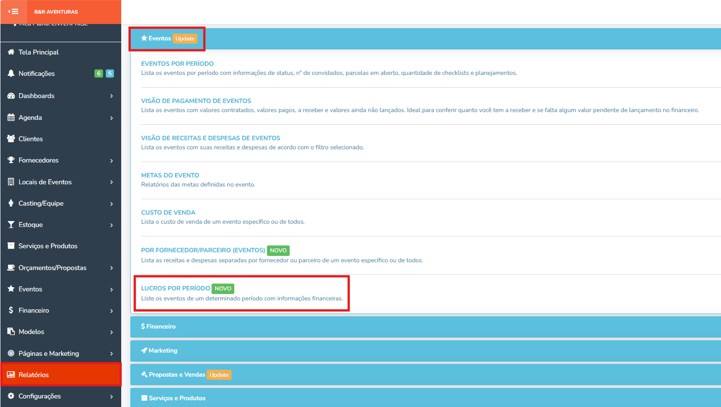Viewport: 721px width, 407px height.
Task: Click the users icon beside Clientes
Action: tap(11, 139)
